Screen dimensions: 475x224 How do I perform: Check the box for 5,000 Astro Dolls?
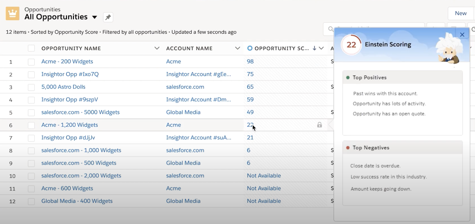point(31,87)
